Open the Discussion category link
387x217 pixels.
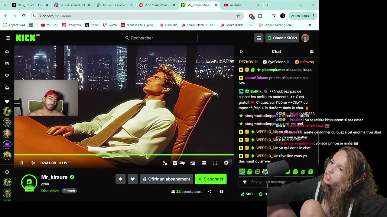click(50, 191)
